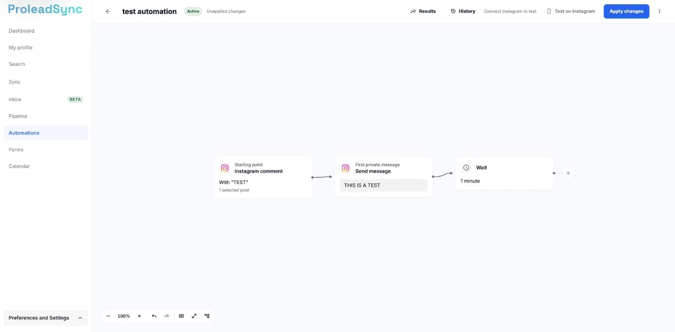The height and width of the screenshot is (332, 675).
Task: Click the phone icon beside Test on Instagram
Action: click(x=549, y=12)
